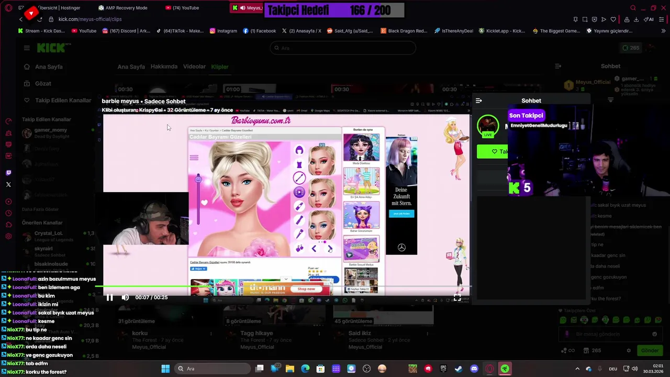Collapse the Sohbet chat panel arrow
Viewport: 670px width, 377px height.
558,66
